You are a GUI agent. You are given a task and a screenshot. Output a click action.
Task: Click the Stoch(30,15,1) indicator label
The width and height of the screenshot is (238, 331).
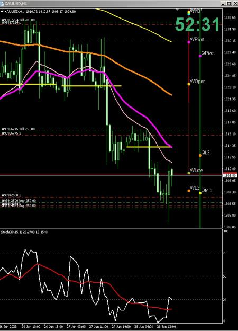point(24,232)
